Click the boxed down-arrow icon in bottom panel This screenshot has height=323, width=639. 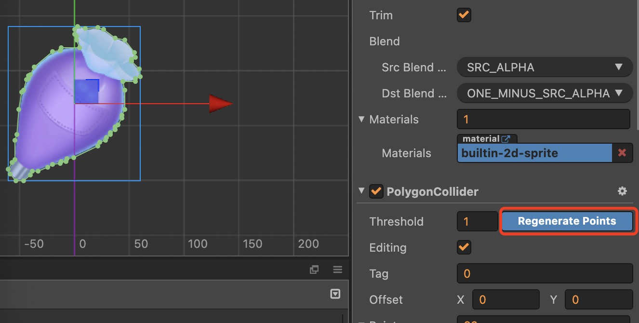335,294
